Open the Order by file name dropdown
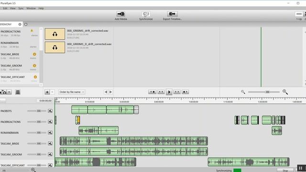306x172 pixels. point(72,92)
